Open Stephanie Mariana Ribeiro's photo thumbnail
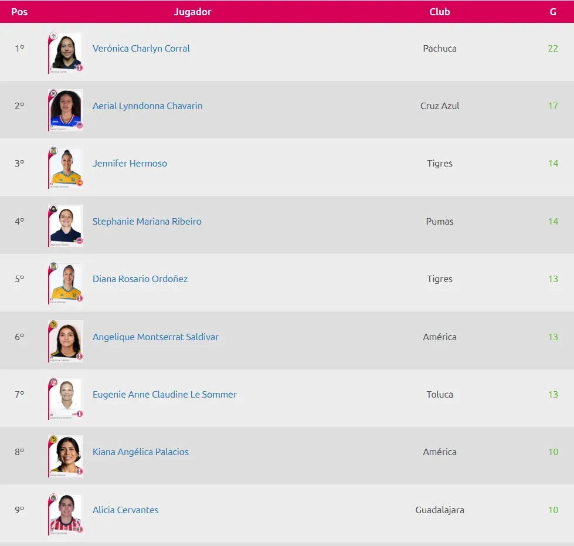The height and width of the screenshot is (546, 574). pos(66,225)
